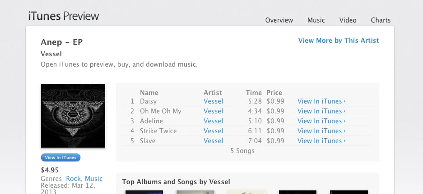Image resolution: width=423 pixels, height=194 pixels.
Task: Go to the Video tab
Action: pos(348,20)
